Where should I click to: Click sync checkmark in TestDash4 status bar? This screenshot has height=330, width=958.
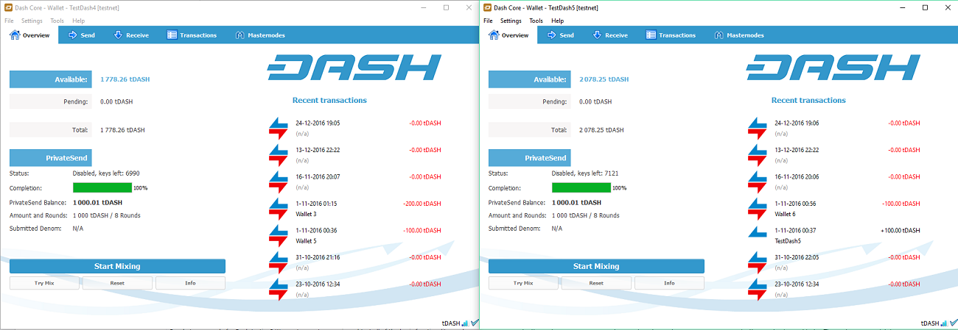pyautogui.click(x=474, y=323)
